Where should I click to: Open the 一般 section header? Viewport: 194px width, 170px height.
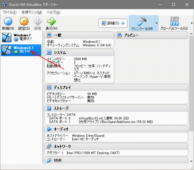coord(79,35)
